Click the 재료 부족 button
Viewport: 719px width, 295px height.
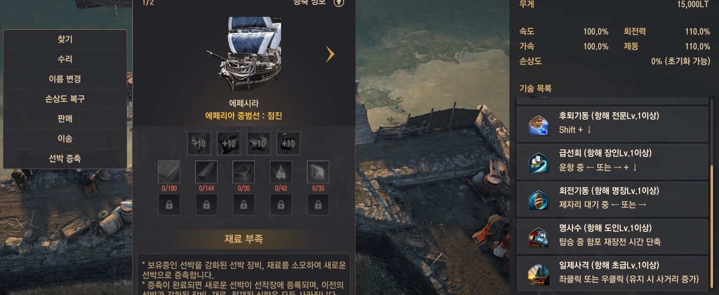(x=244, y=239)
